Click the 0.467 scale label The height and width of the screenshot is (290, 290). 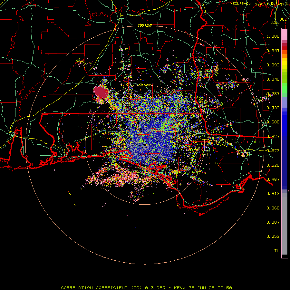(x=273, y=179)
